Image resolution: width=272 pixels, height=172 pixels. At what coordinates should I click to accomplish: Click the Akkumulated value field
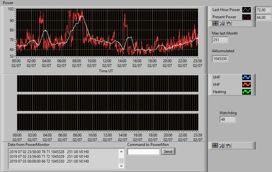click(x=220, y=59)
